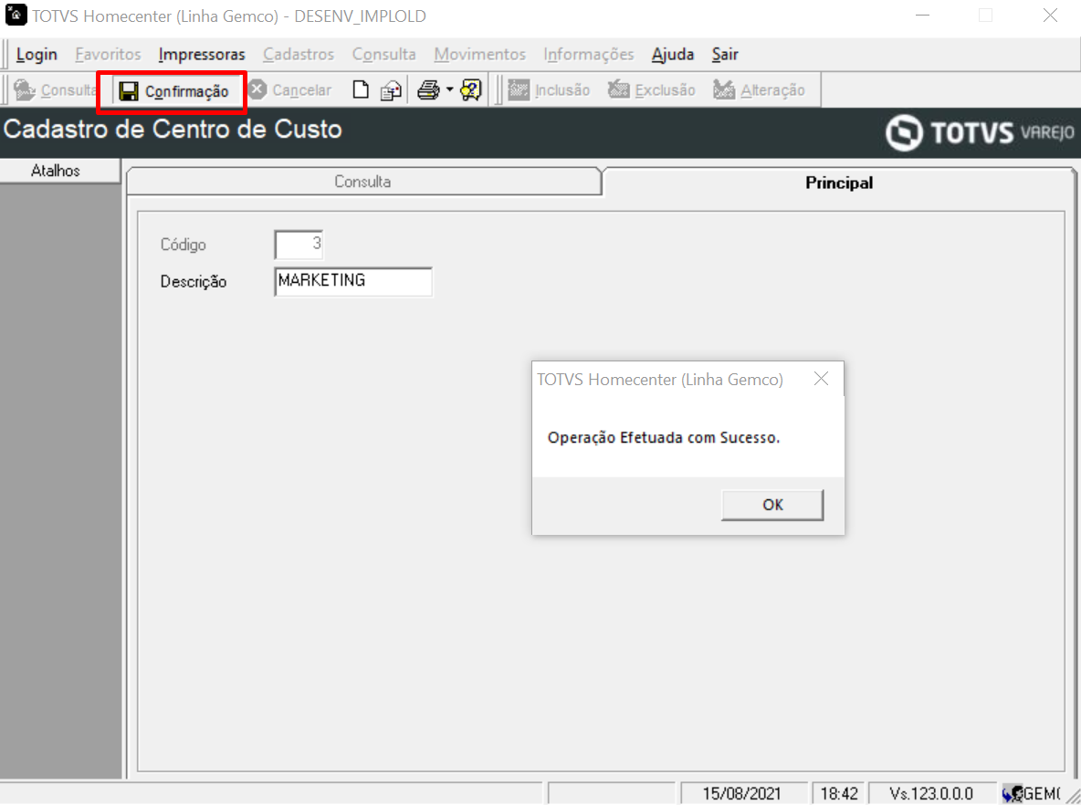Click OK in the success dialog
The image size is (1081, 805).
[x=772, y=505]
